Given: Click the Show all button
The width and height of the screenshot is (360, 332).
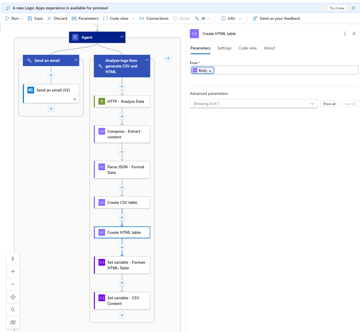Looking at the screenshot, I should coord(329,104).
